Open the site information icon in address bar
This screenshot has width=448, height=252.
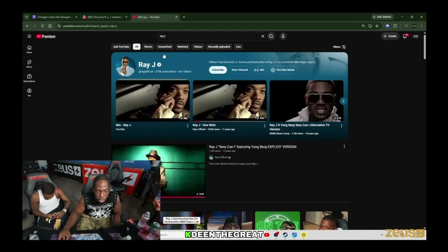[59, 26]
